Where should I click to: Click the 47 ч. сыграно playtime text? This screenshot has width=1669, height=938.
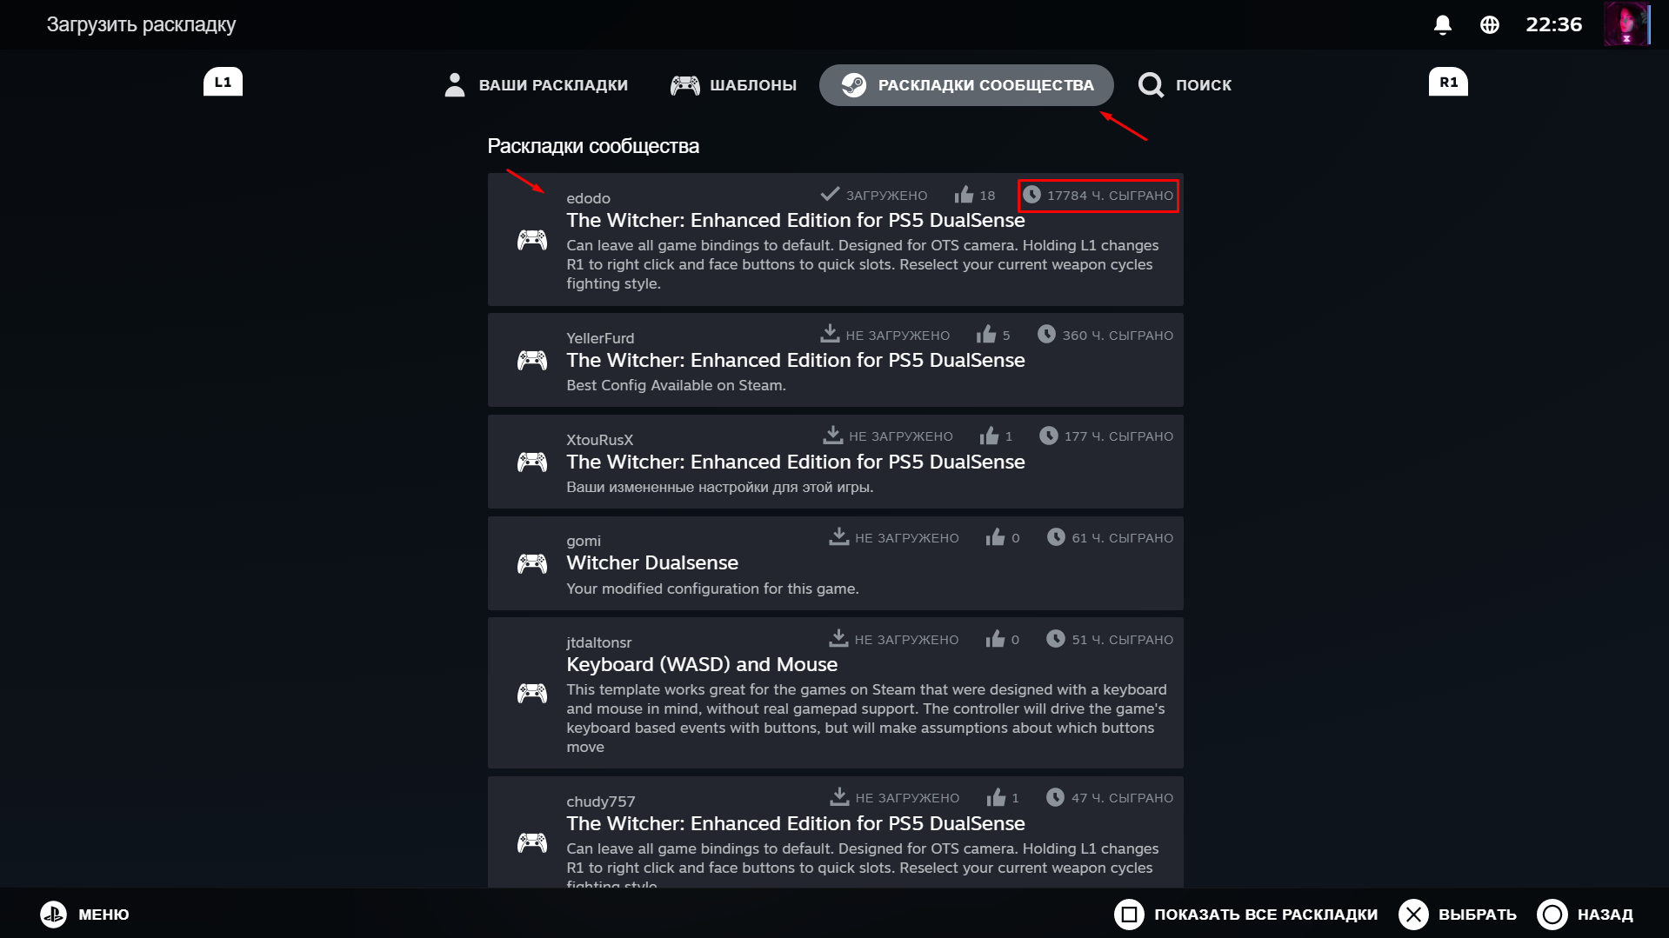1122,798
